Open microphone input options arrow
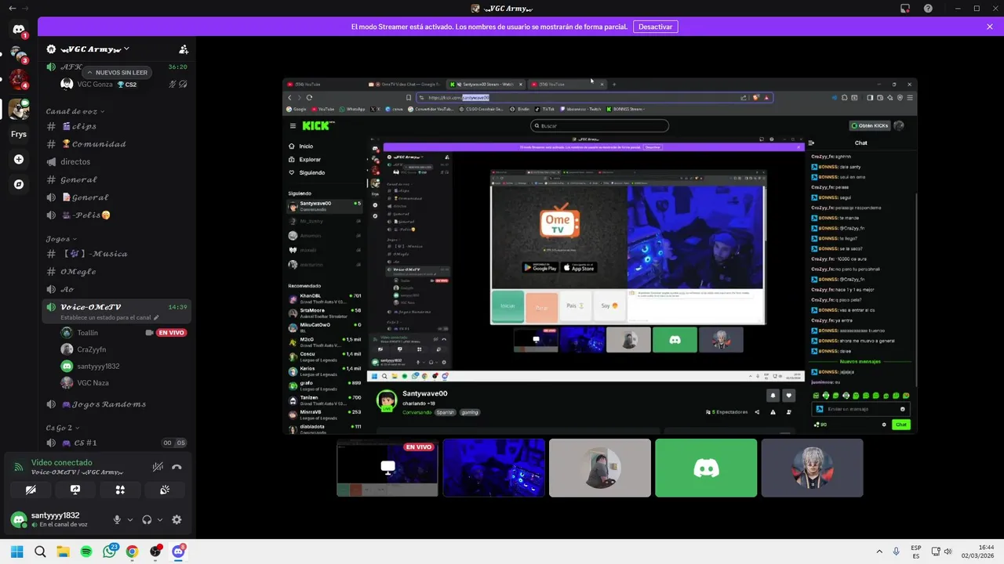The image size is (1004, 564). tap(129, 519)
